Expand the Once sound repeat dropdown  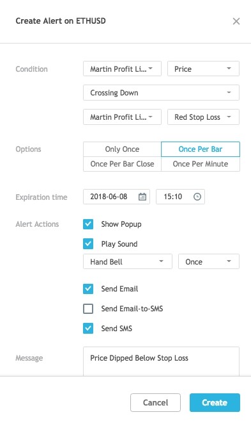[209, 261]
